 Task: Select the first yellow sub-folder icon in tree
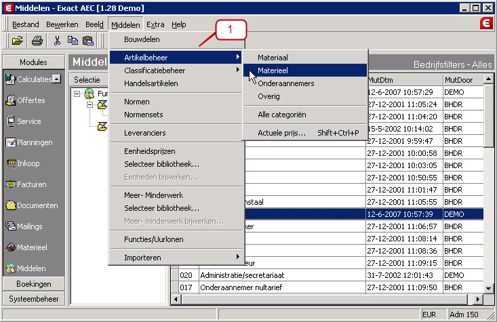coord(102,104)
